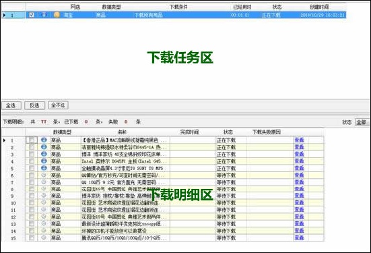Click the 名称 column header
This screenshot has height=253, width=371.
tap(122, 132)
